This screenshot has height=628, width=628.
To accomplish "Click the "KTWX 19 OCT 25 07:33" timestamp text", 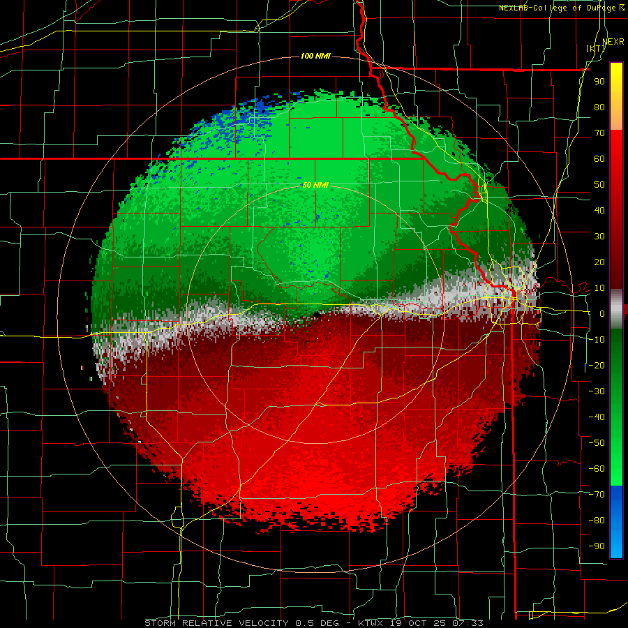I will (x=421, y=623).
